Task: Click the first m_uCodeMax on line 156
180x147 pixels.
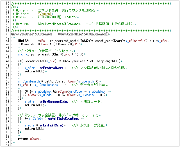Action: 43,92
